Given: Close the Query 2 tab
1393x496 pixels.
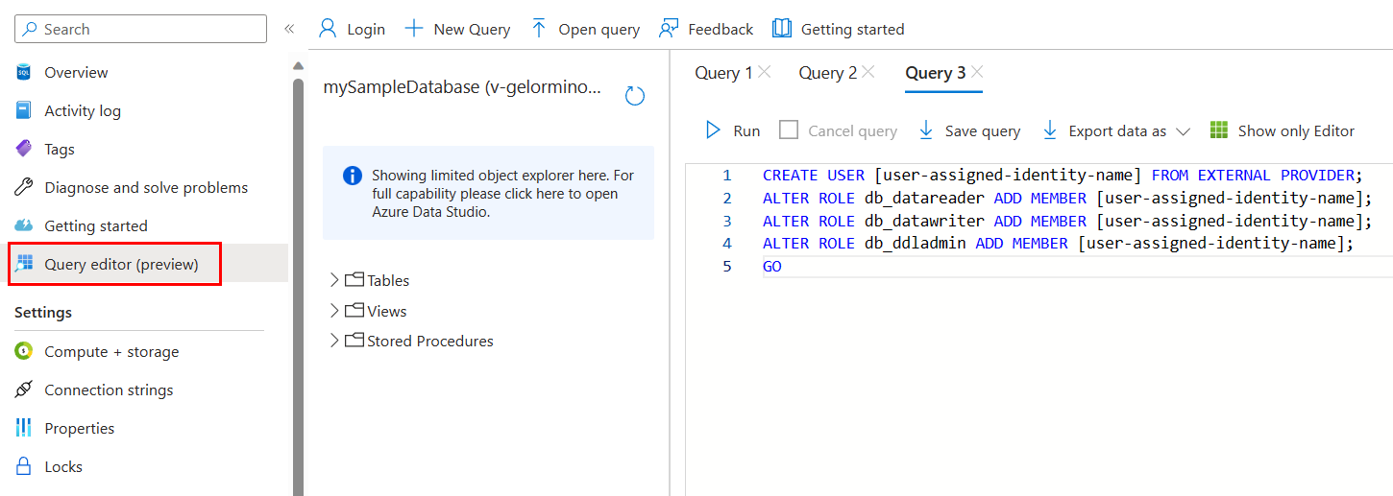Looking at the screenshot, I should pos(868,72).
